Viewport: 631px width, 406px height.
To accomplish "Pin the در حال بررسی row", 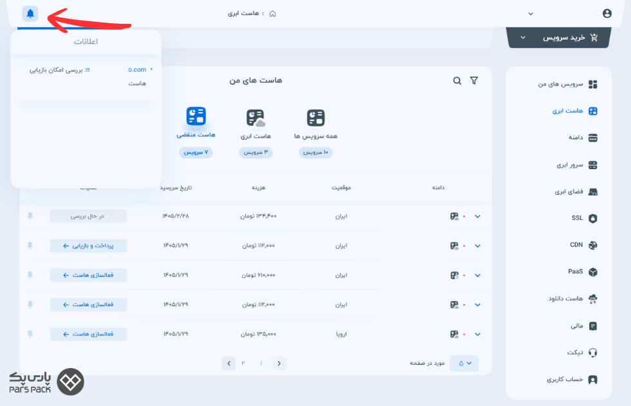I will coord(30,216).
